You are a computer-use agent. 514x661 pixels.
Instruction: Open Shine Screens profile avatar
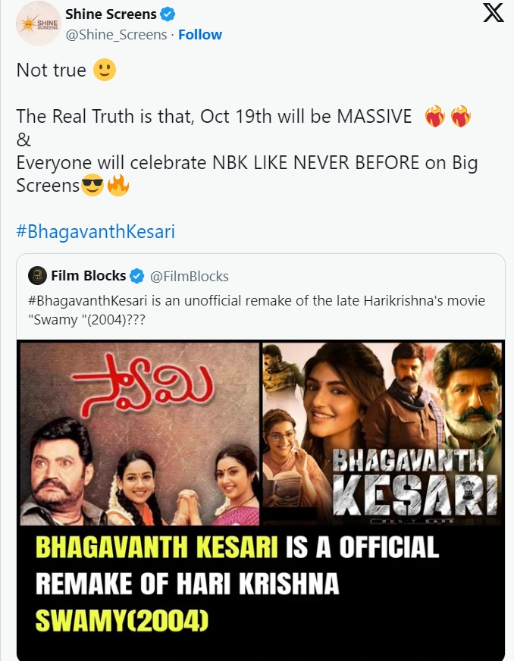tap(39, 24)
